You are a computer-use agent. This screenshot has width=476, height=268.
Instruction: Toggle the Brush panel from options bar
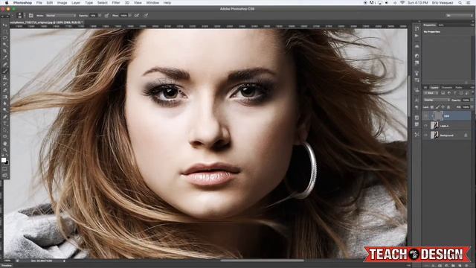pyautogui.click(x=30, y=15)
